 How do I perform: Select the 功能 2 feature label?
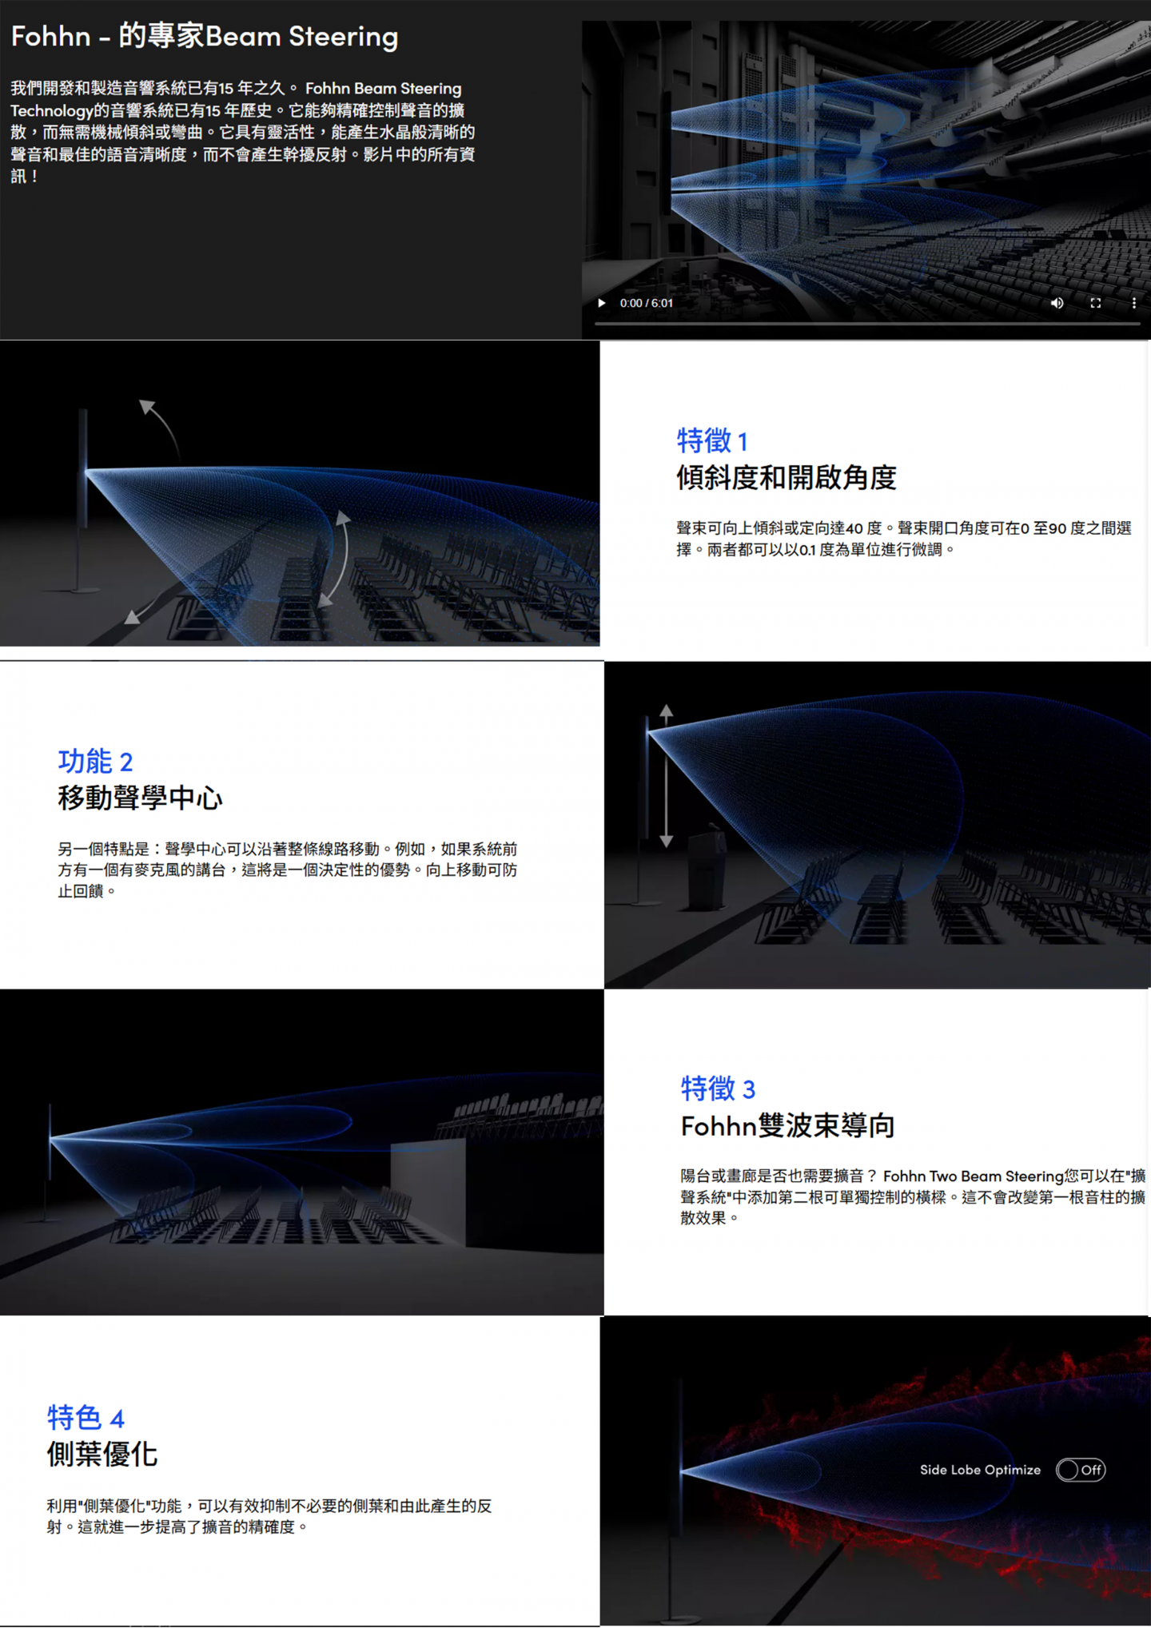click(x=95, y=761)
